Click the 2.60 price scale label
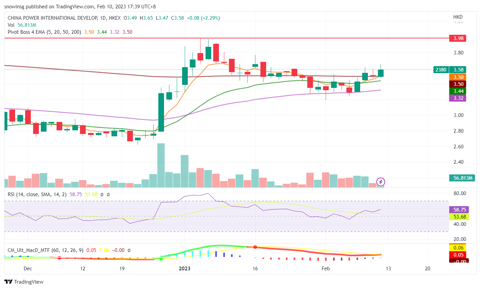Viewport: 481px width, 289px height. coord(458,147)
